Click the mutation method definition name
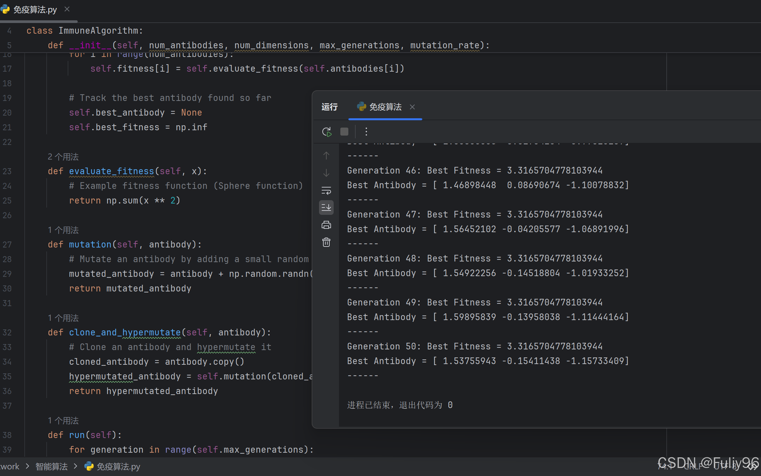The image size is (761, 476). click(90, 244)
